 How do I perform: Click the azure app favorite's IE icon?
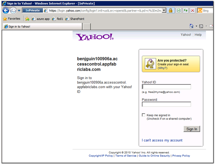tap(33, 19)
